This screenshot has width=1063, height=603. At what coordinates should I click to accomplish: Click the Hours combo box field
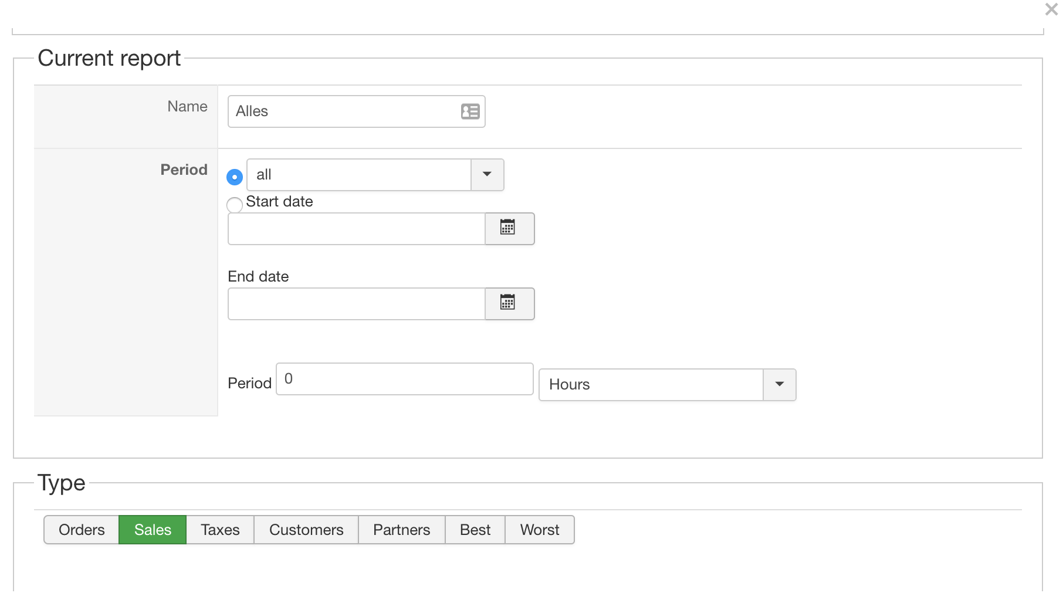tap(650, 385)
